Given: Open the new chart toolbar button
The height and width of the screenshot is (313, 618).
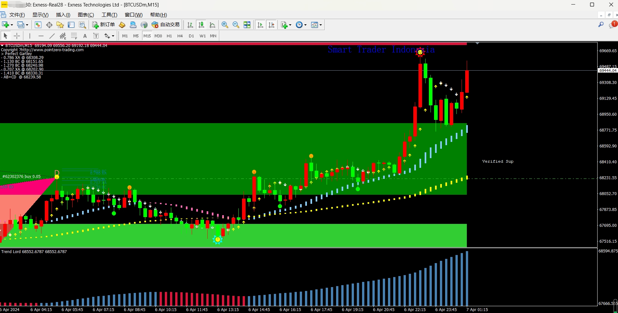Looking at the screenshot, I should tap(5, 25).
